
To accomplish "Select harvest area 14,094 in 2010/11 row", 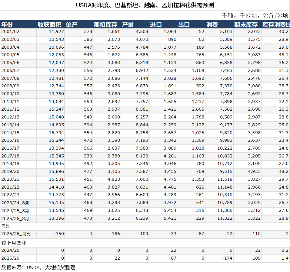I will click(56, 102).
